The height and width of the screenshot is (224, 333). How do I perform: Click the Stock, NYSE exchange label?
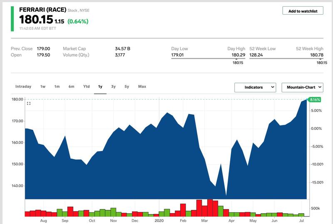(79, 10)
